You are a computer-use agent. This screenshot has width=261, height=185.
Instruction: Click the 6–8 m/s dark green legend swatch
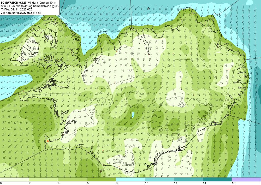coord(101,179)
